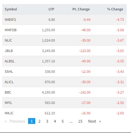Select page 5 in pagination
131x133 pixels.
pos(63,121)
